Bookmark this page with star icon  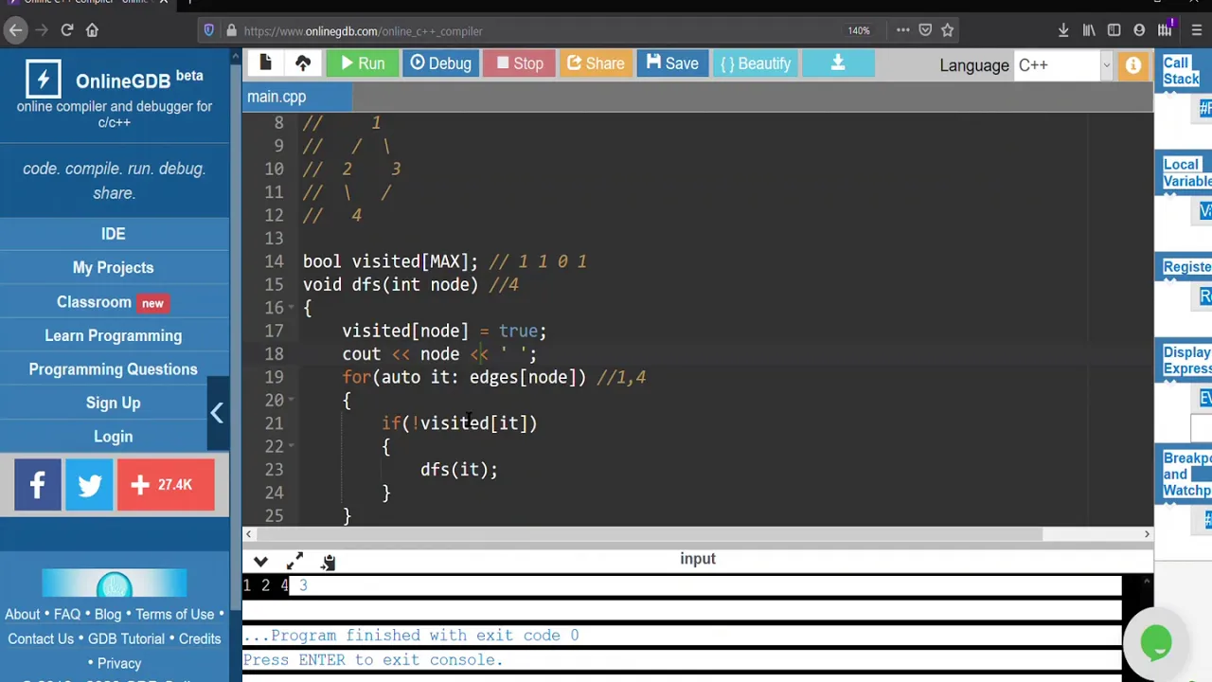tap(947, 30)
